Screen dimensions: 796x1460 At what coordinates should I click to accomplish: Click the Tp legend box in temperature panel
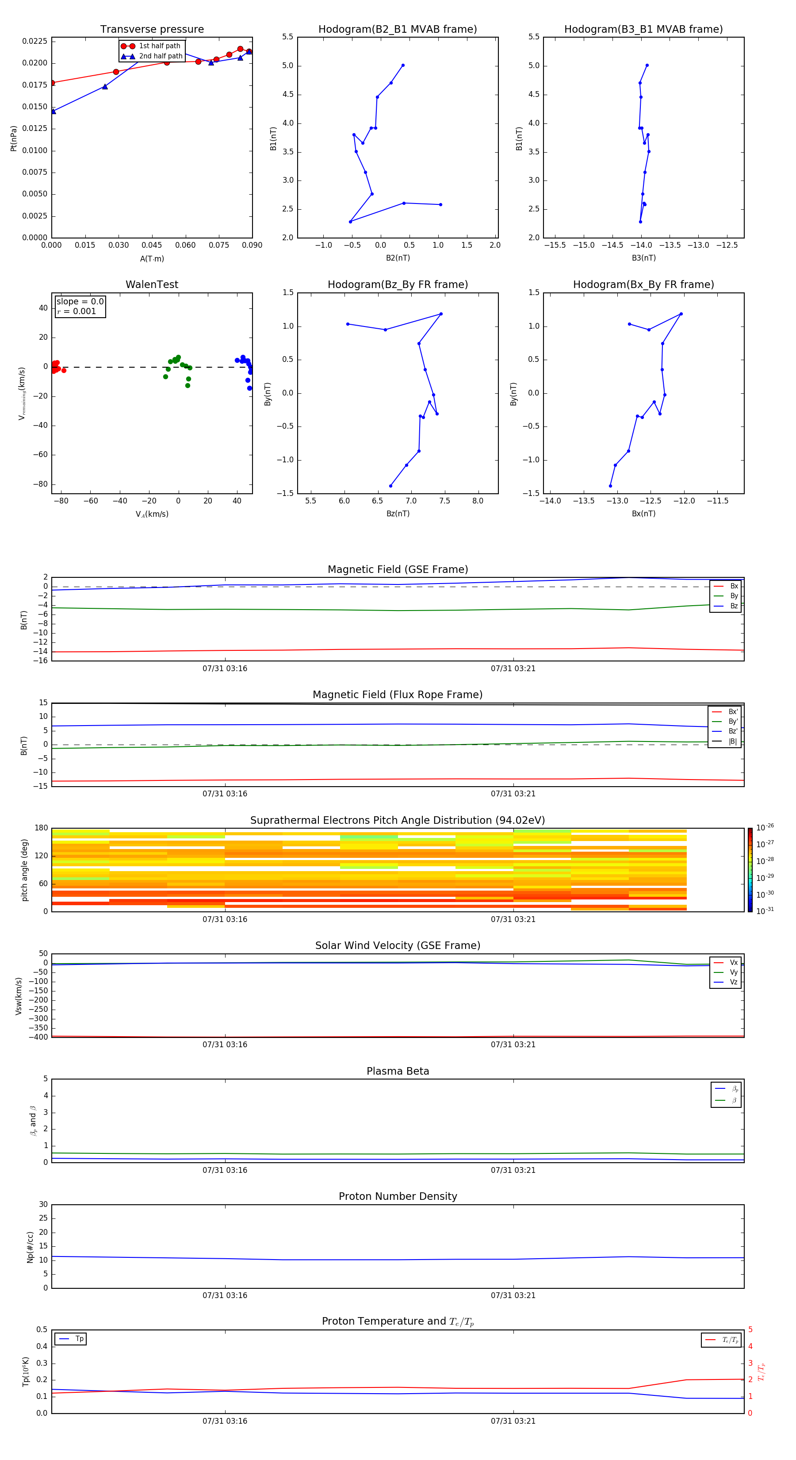(71, 1339)
